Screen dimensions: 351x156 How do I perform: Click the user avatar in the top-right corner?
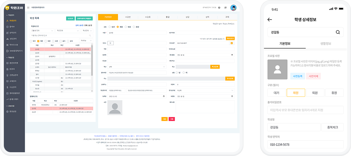(x=233, y=7)
